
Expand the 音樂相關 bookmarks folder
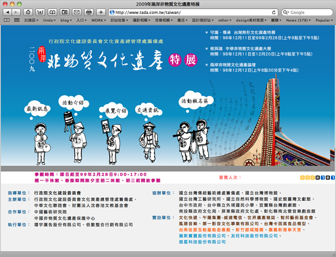click(164, 20)
